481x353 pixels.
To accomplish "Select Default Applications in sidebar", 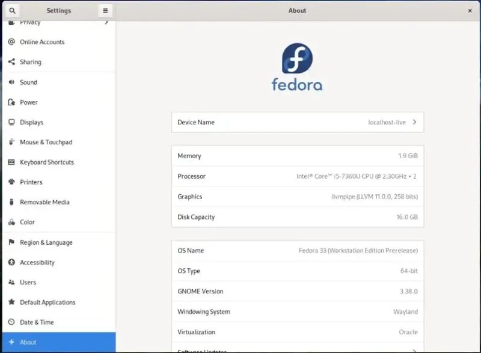I will pyautogui.click(x=59, y=302).
